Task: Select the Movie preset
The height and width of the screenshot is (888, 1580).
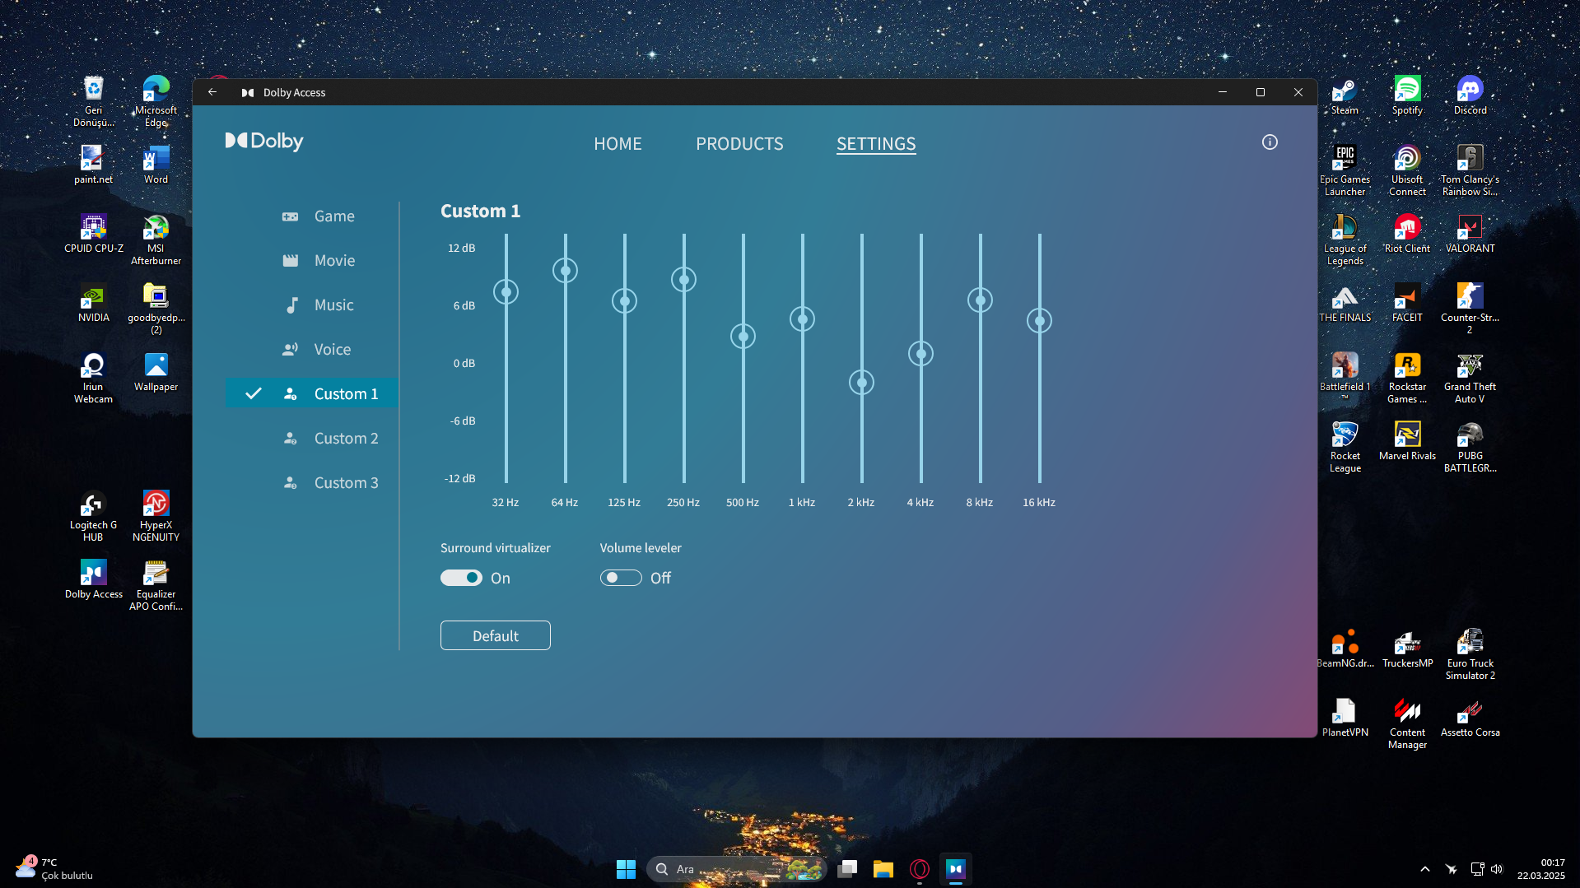Action: click(x=312, y=261)
